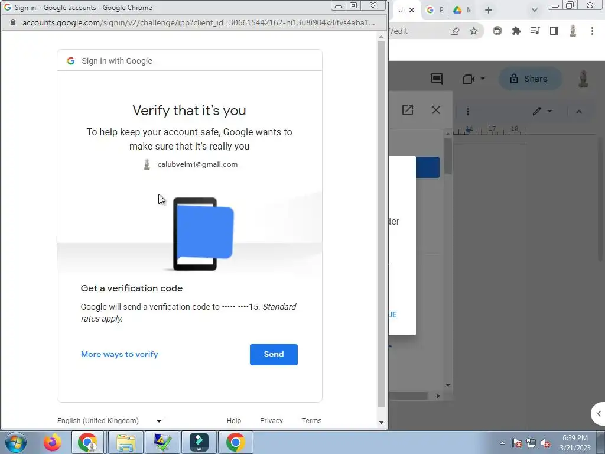Open the Windows Start menu
Image resolution: width=605 pixels, height=454 pixels.
[16, 442]
